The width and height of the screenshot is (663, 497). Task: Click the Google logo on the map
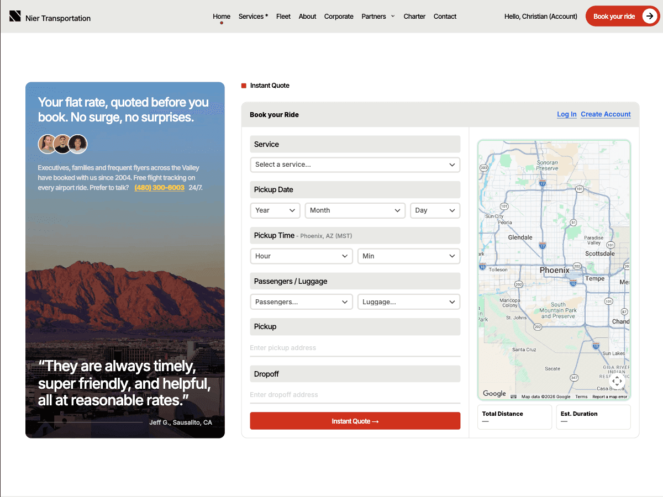point(494,394)
